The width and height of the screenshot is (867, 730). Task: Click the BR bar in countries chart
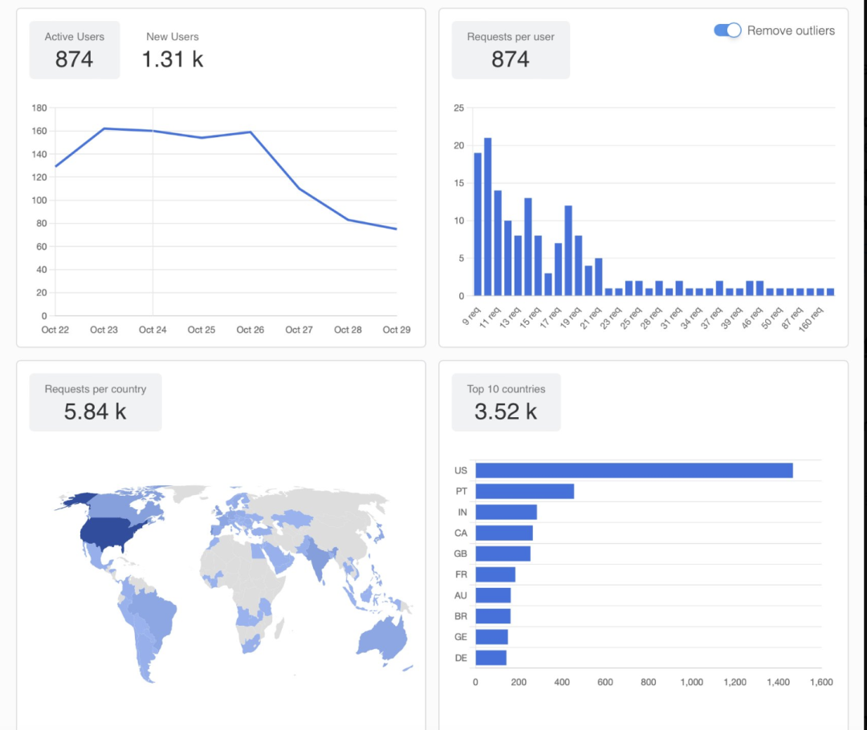tap(493, 616)
